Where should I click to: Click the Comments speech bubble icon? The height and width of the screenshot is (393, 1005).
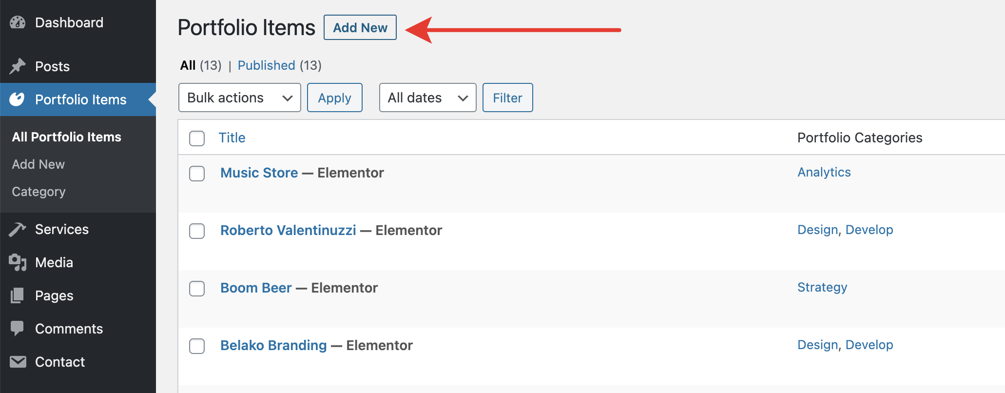click(x=18, y=329)
